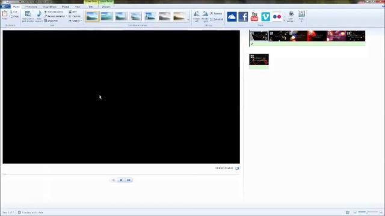The width and height of the screenshot is (385, 216).
Task: Open the Animations ribbon tab
Action: [31, 7]
